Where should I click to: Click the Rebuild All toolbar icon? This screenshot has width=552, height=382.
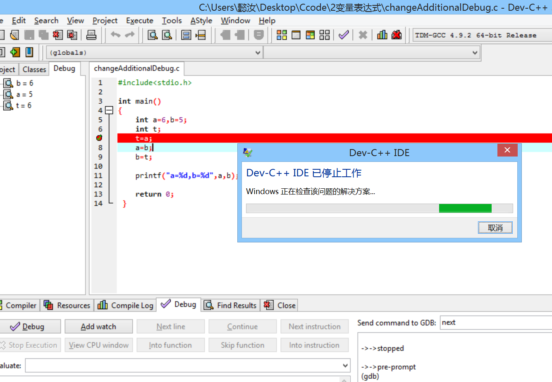click(325, 35)
